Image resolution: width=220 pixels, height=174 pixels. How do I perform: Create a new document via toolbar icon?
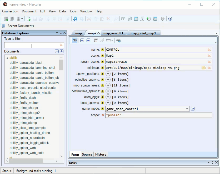pos(28,19)
